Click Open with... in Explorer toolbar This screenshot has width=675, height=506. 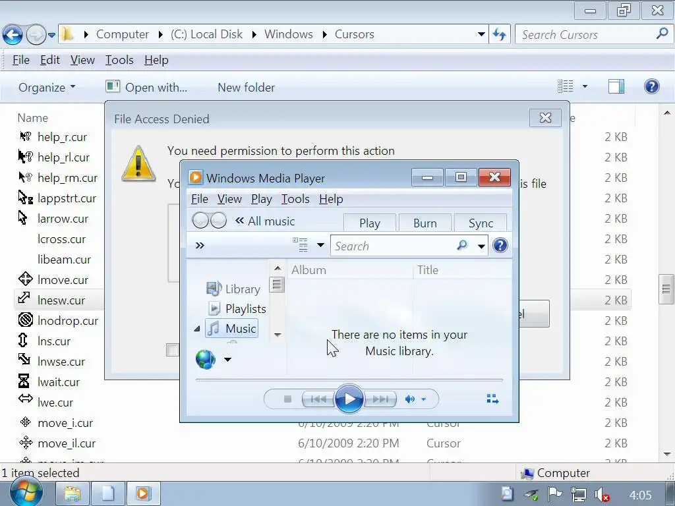(146, 88)
